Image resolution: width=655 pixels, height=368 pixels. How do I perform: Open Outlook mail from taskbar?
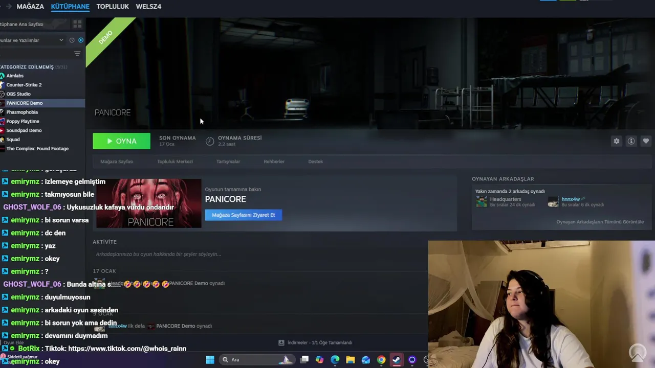[366, 360]
